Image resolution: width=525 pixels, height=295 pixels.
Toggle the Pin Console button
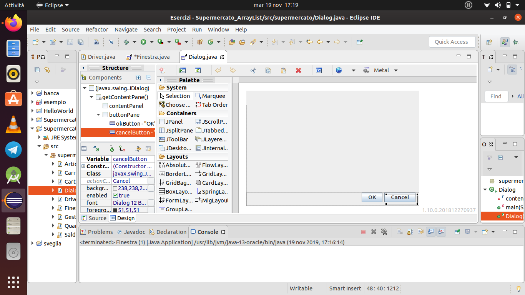click(x=457, y=232)
